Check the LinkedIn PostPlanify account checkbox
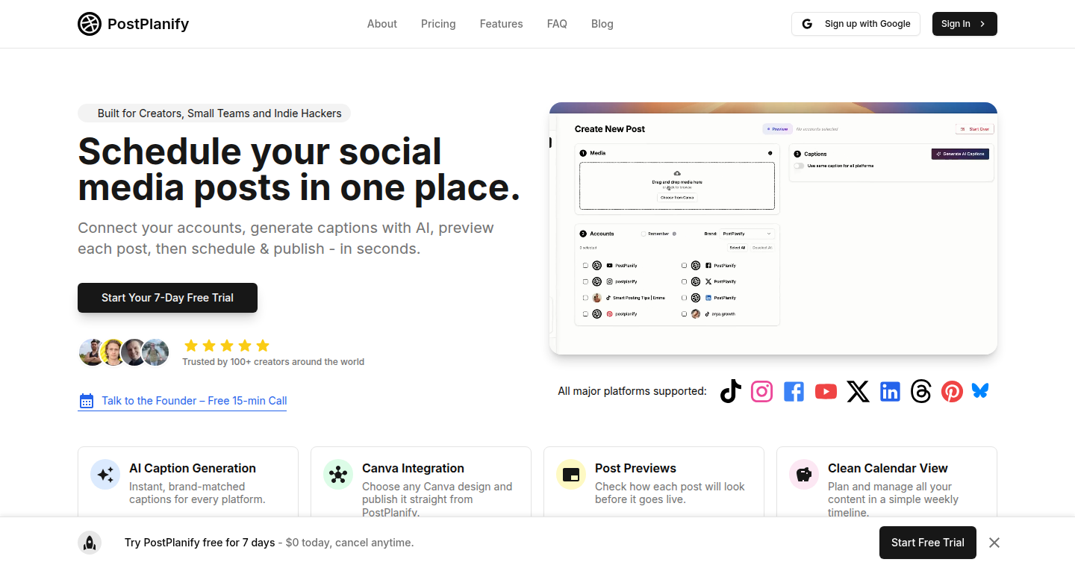This screenshot has width=1075, height=568. pyautogui.click(x=684, y=298)
